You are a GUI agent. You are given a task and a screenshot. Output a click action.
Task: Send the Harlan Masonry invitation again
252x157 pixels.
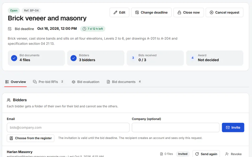[x=206, y=154]
